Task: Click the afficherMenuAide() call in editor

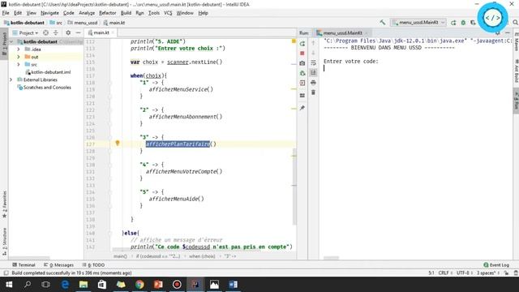Action: (x=176, y=199)
